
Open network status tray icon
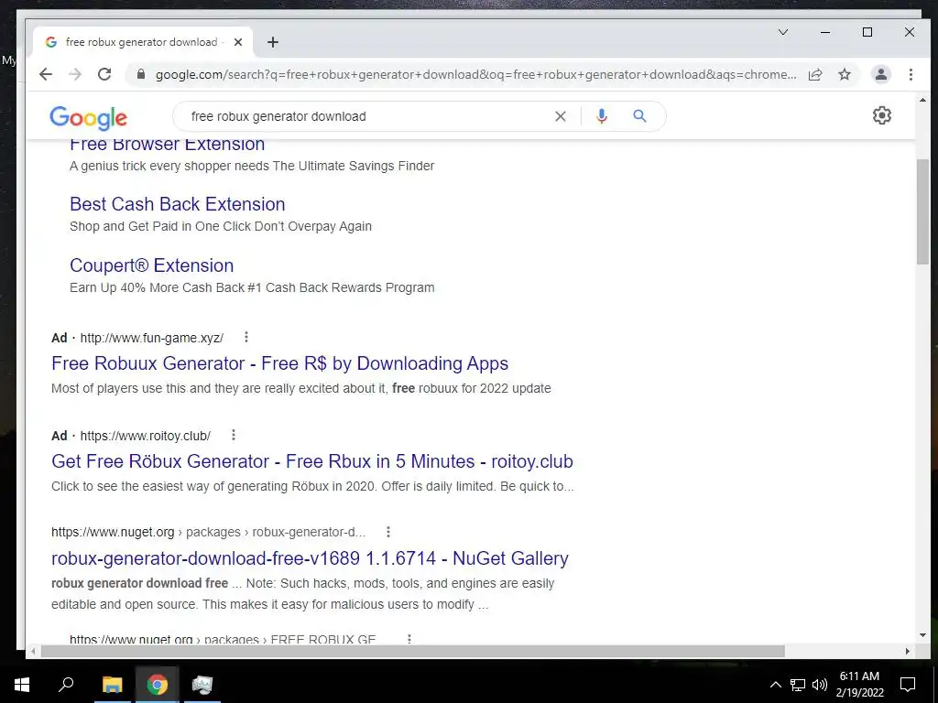click(x=798, y=685)
